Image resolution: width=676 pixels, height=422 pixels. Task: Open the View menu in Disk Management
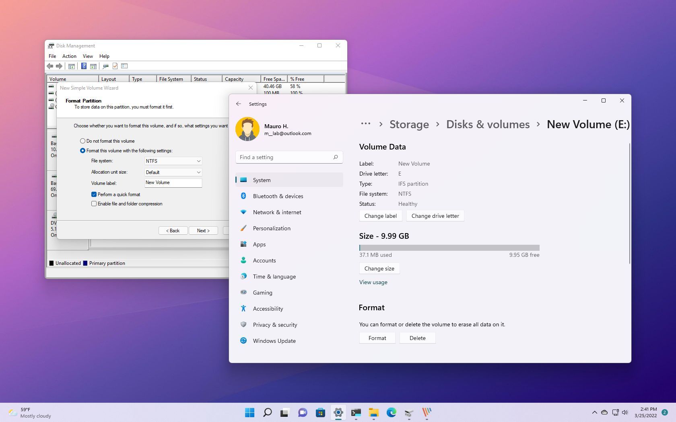tap(87, 56)
